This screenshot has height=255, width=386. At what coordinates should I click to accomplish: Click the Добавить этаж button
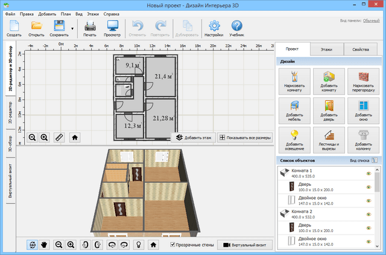192,137
